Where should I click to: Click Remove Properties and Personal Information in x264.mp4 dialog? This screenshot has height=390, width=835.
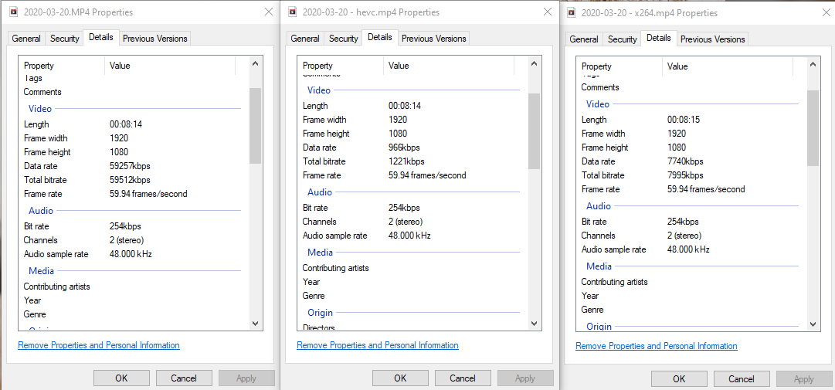click(656, 346)
